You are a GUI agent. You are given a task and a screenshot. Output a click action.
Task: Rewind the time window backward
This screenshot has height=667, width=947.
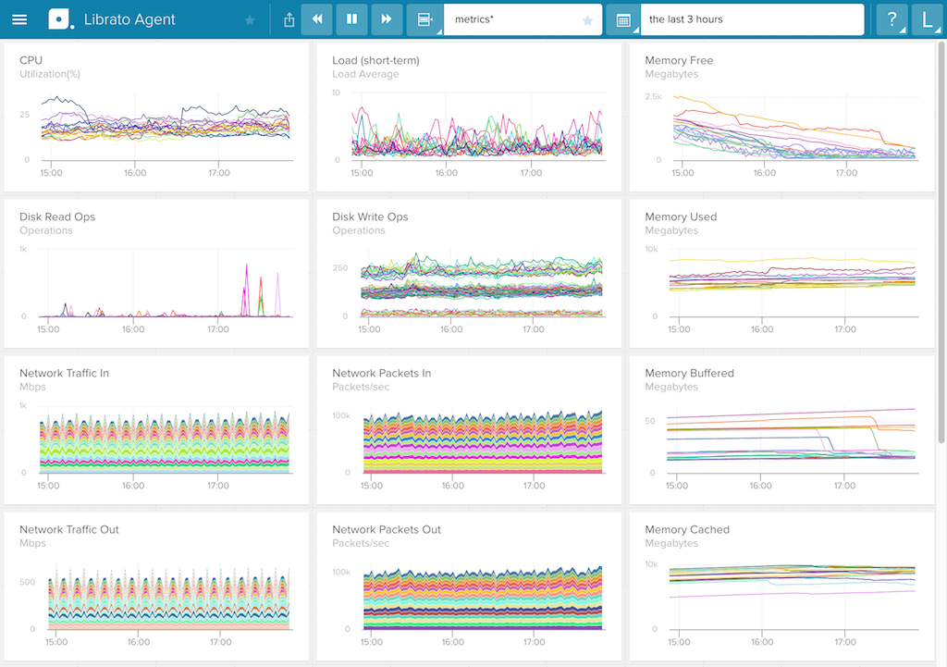point(317,19)
